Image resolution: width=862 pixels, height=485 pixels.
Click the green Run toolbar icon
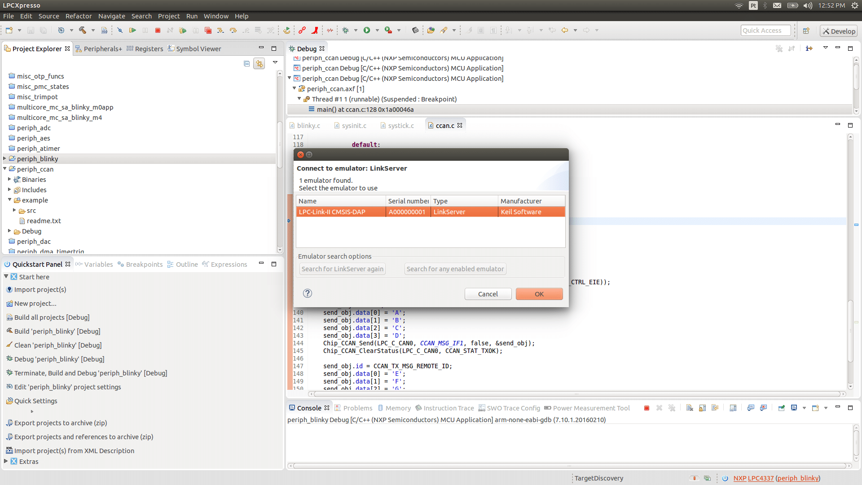(367, 31)
